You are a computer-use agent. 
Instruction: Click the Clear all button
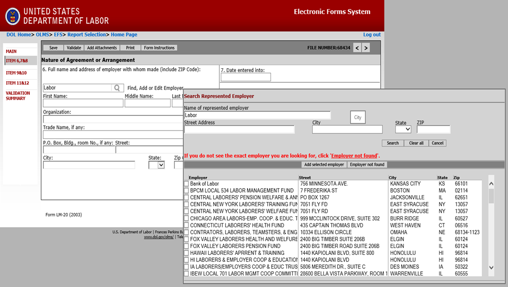coord(416,143)
